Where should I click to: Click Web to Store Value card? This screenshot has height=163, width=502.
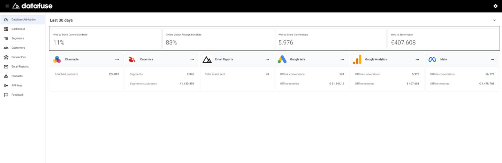point(443,39)
